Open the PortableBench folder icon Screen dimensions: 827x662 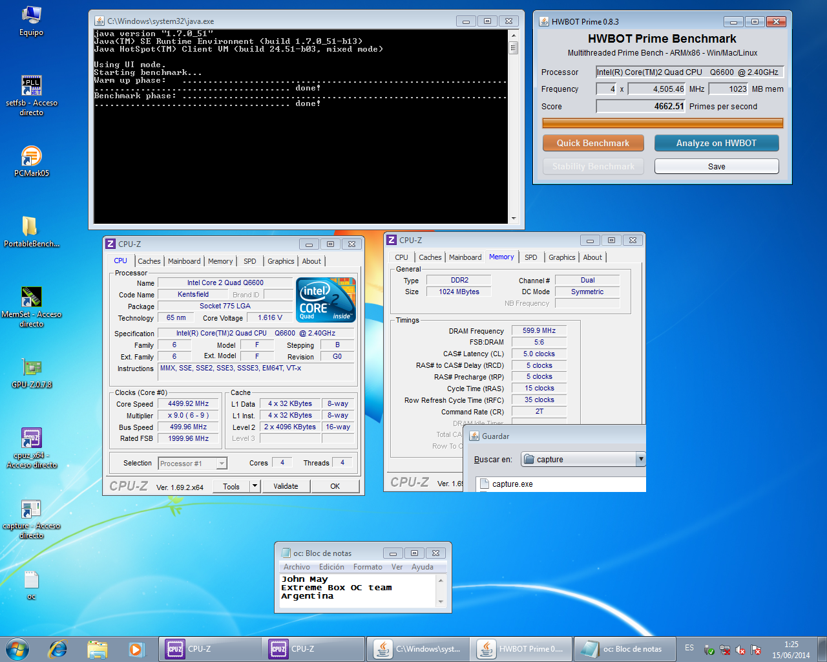coord(31,226)
